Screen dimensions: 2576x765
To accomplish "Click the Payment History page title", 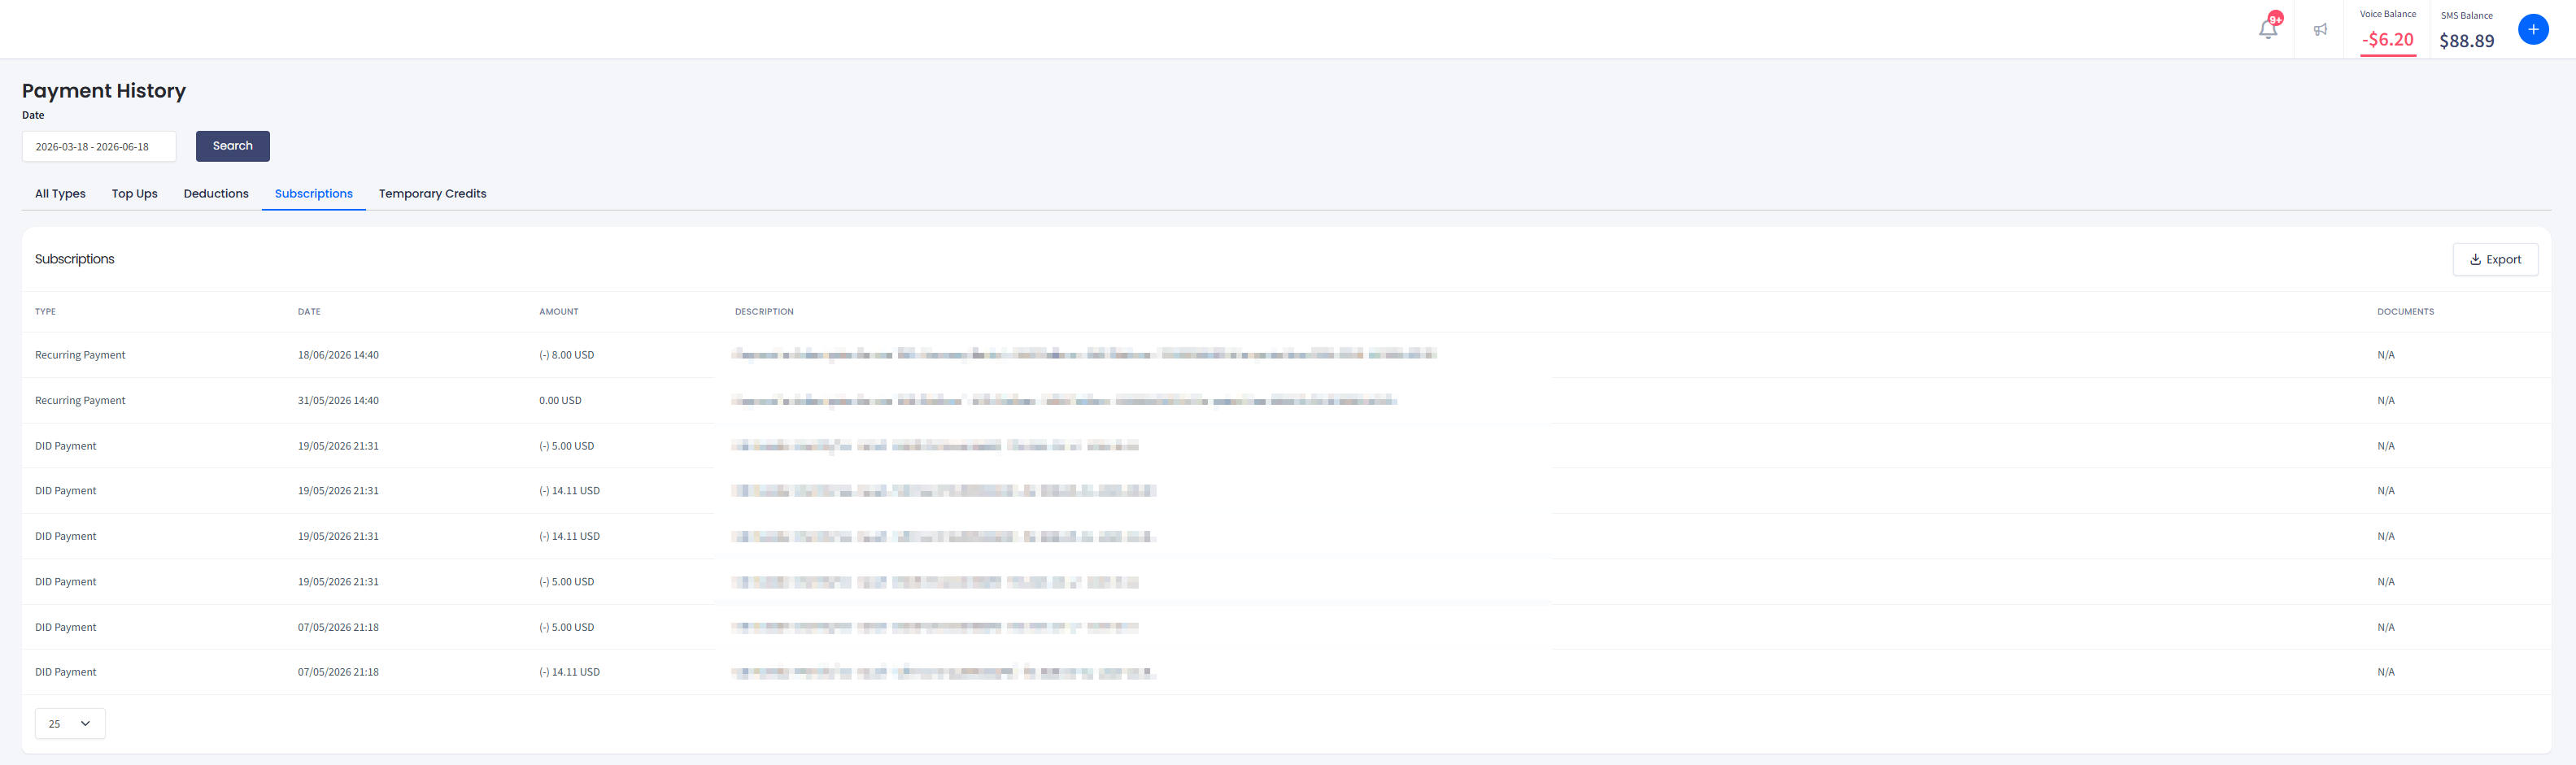I will (104, 91).
